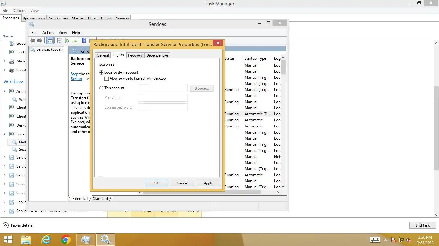
Task: Open the touch keyboard tray icon
Action: [375, 240]
